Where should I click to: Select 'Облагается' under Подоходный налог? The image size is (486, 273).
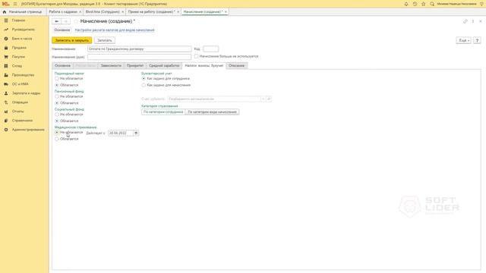pyautogui.click(x=57, y=85)
